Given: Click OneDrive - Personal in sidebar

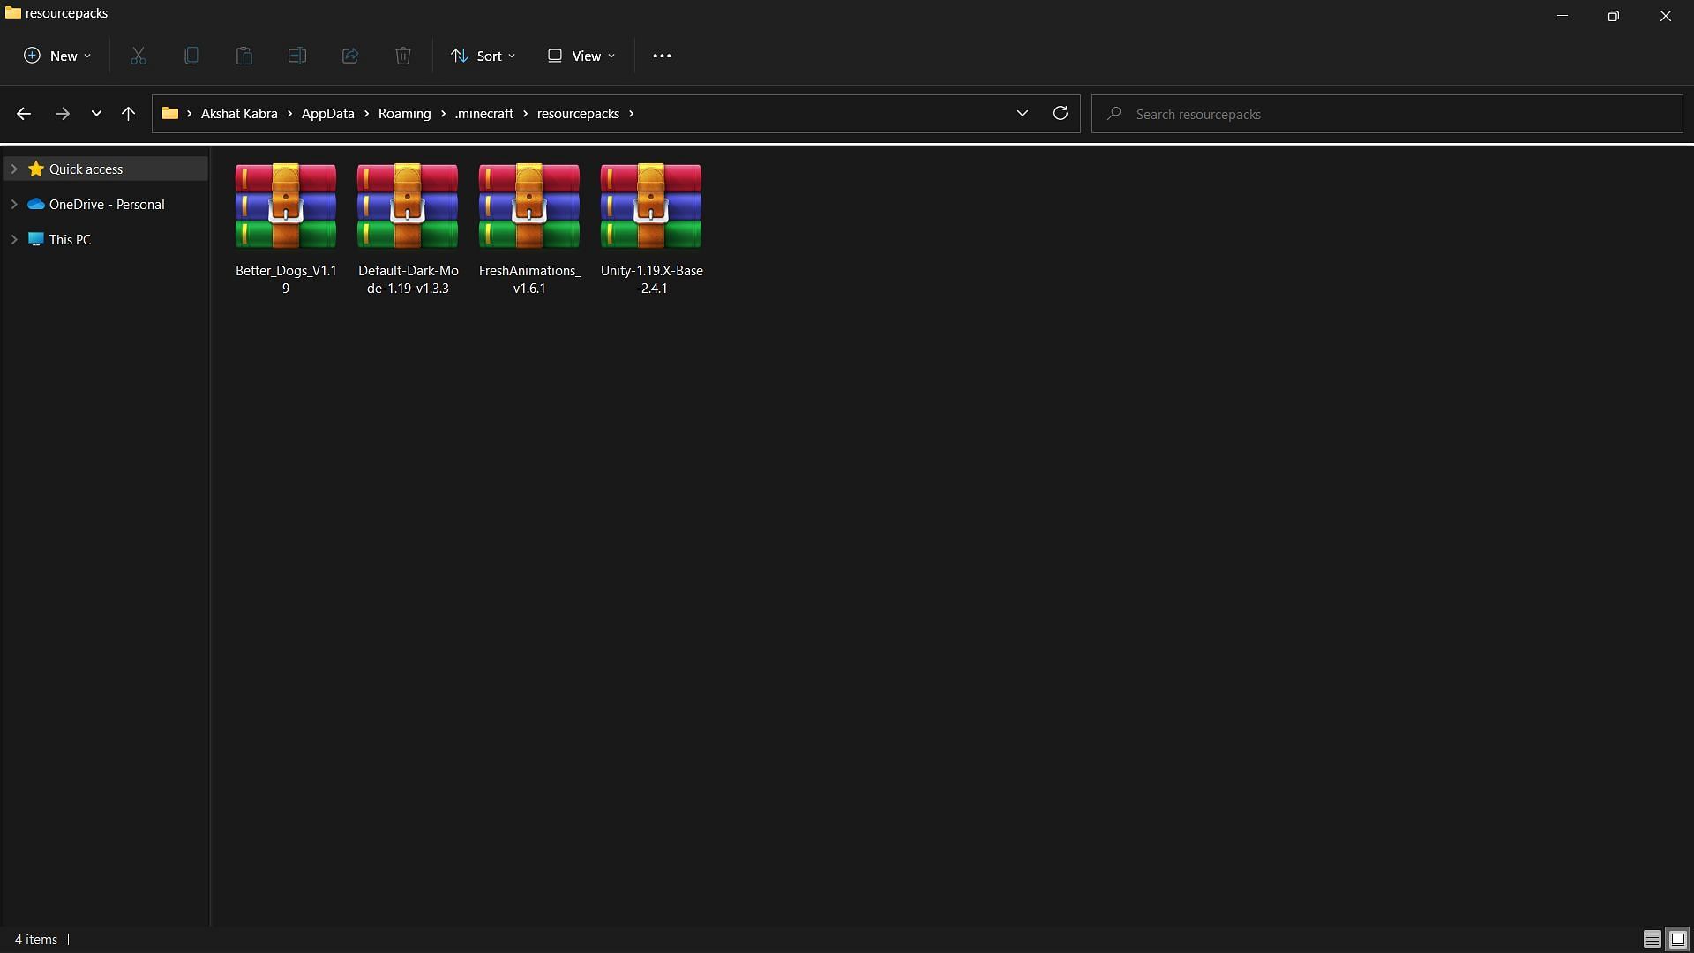Looking at the screenshot, I should 106,204.
